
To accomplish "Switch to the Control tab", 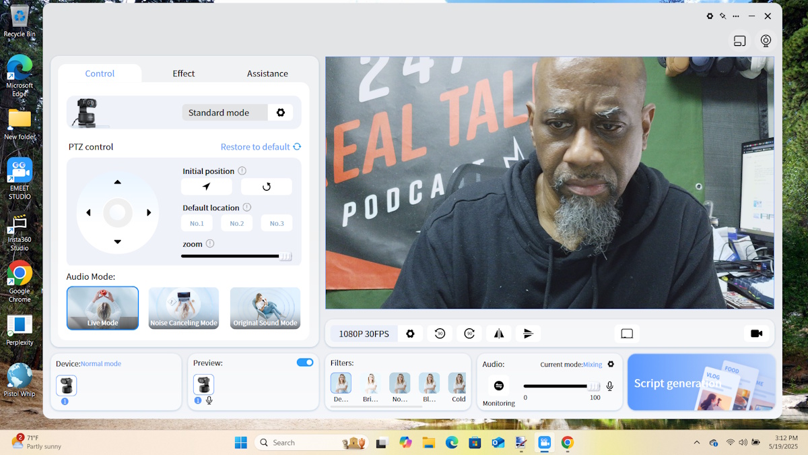I will pyautogui.click(x=100, y=73).
